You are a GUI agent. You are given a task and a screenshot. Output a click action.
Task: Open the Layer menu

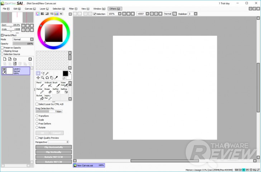pyautogui.click(x=44, y=9)
